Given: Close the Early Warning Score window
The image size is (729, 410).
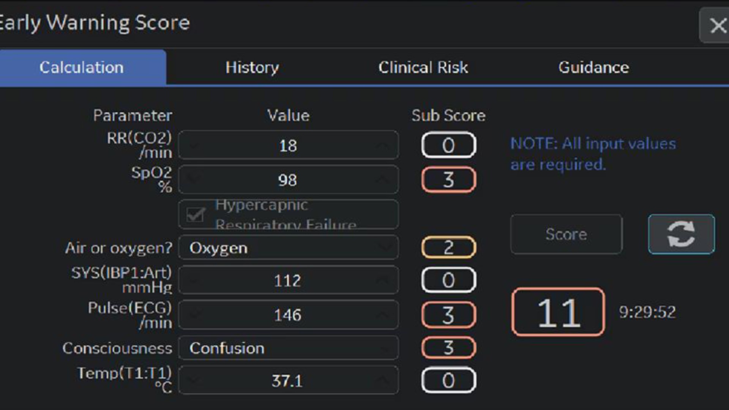Looking at the screenshot, I should [x=717, y=26].
